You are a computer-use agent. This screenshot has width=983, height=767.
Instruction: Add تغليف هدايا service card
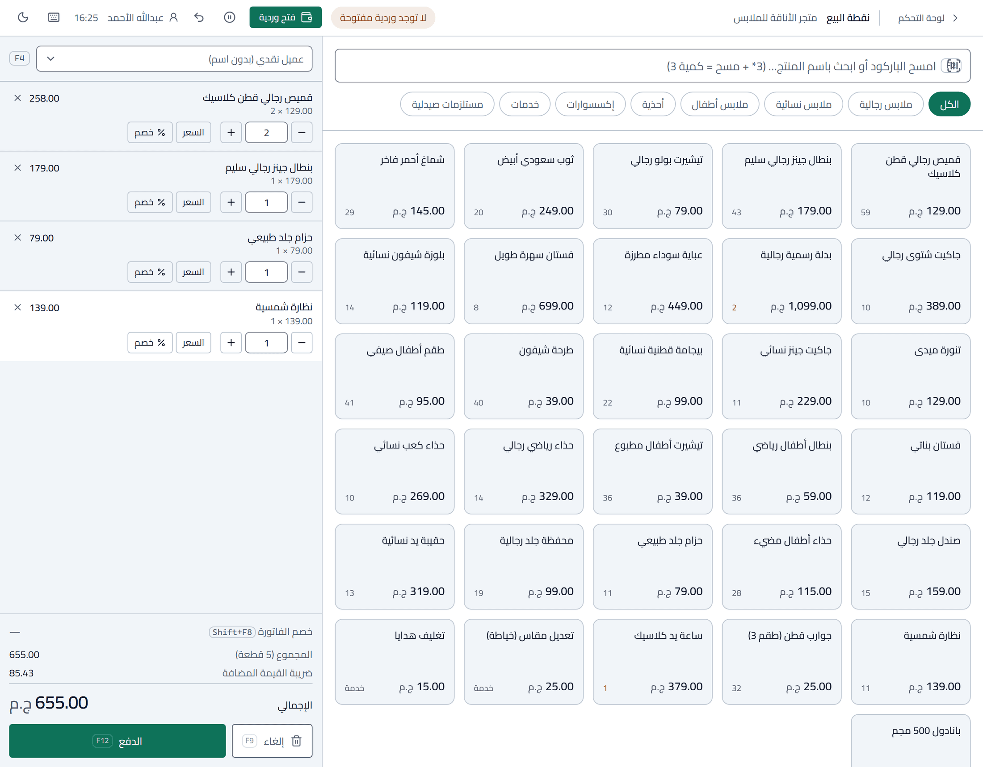[394, 662]
